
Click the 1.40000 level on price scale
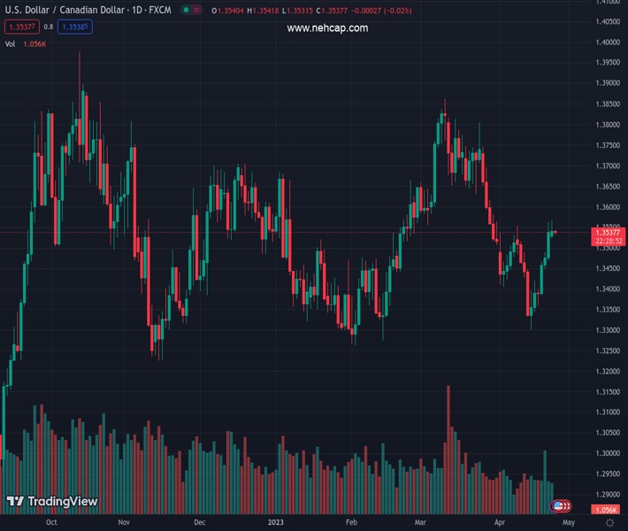(x=607, y=2)
